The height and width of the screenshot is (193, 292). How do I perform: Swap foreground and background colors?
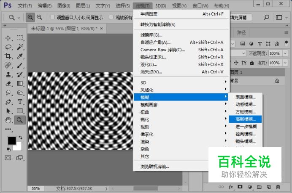tap(20, 137)
